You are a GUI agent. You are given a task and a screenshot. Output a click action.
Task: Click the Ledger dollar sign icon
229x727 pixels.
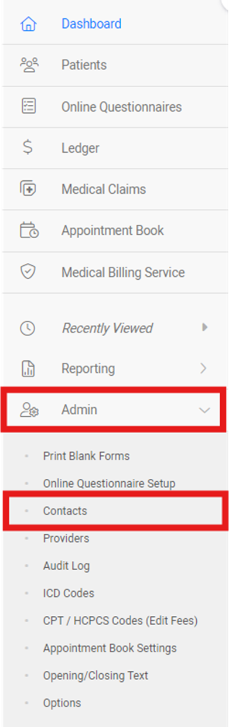coord(28,148)
